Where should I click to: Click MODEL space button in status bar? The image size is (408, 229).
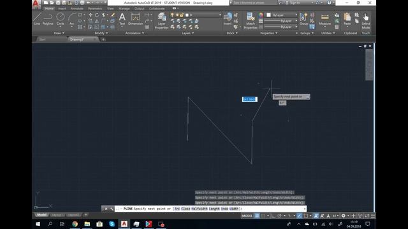(x=247, y=216)
